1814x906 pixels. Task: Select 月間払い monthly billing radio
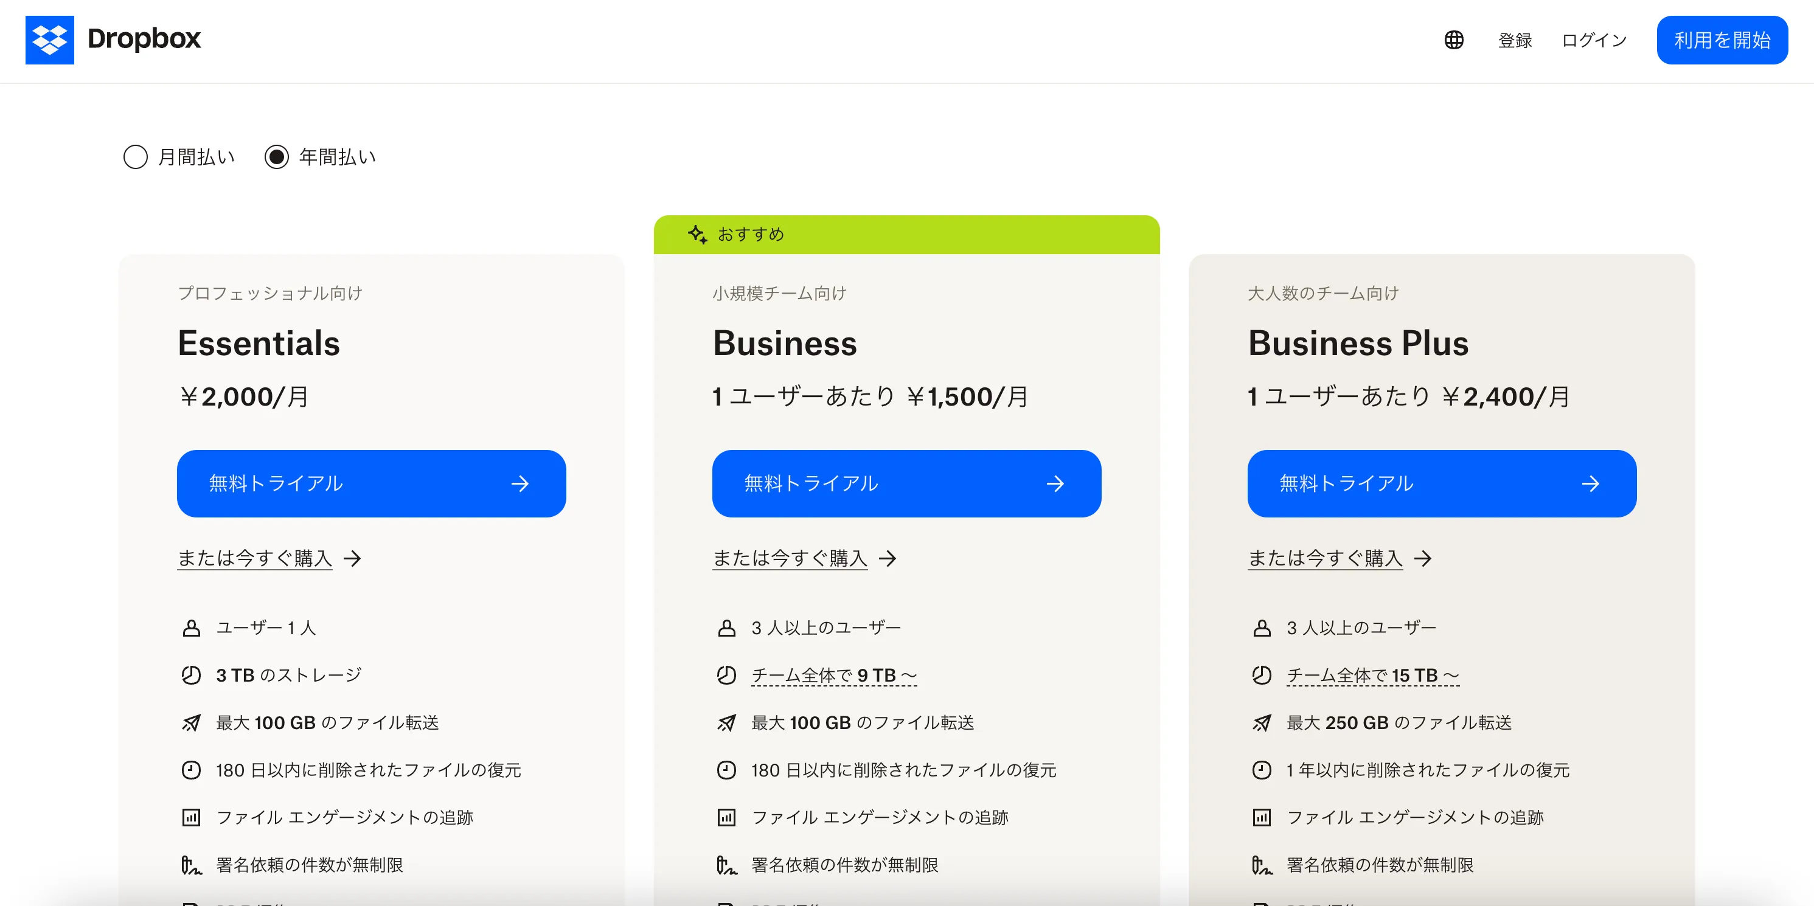coord(135,156)
